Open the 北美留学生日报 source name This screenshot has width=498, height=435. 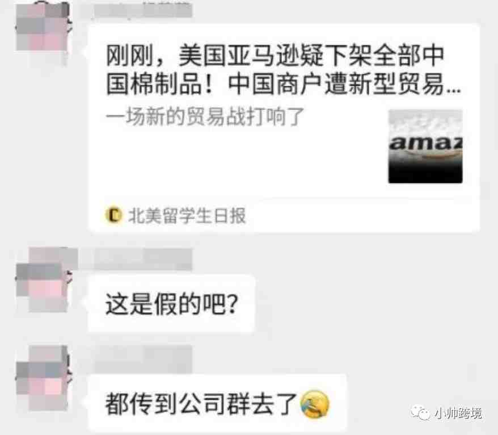(x=187, y=215)
